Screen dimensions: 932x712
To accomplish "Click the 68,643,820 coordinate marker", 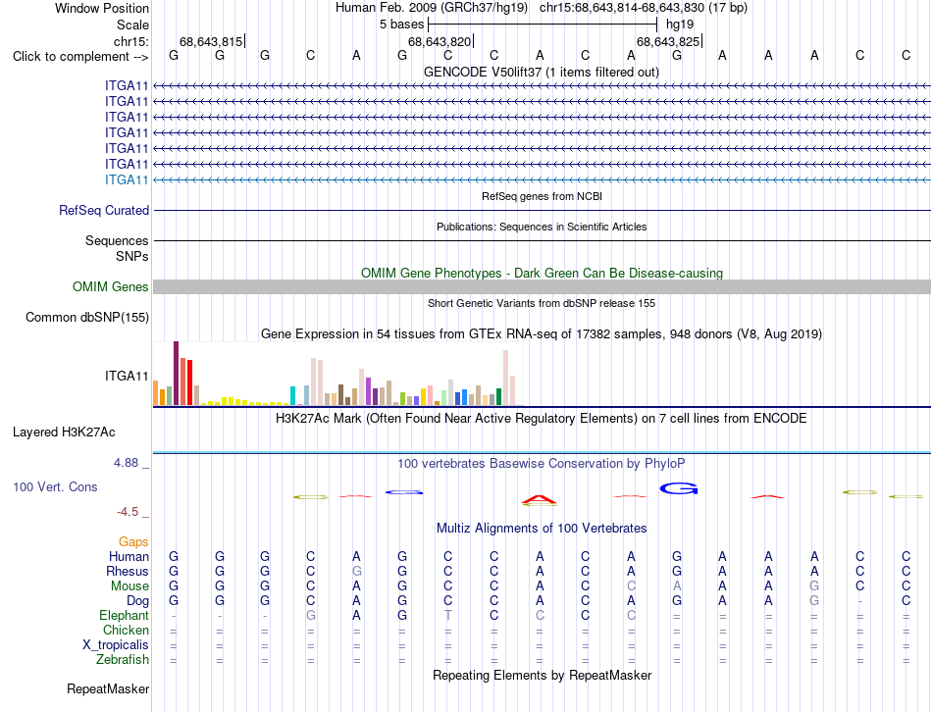I will click(x=440, y=41).
